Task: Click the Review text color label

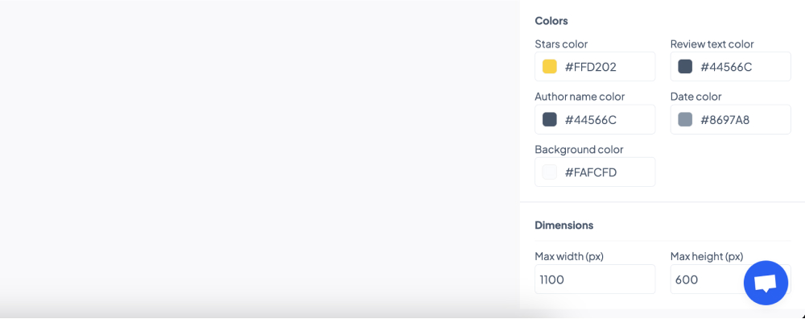Action: tap(712, 44)
